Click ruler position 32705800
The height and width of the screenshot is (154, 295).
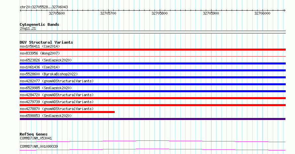[159, 13]
